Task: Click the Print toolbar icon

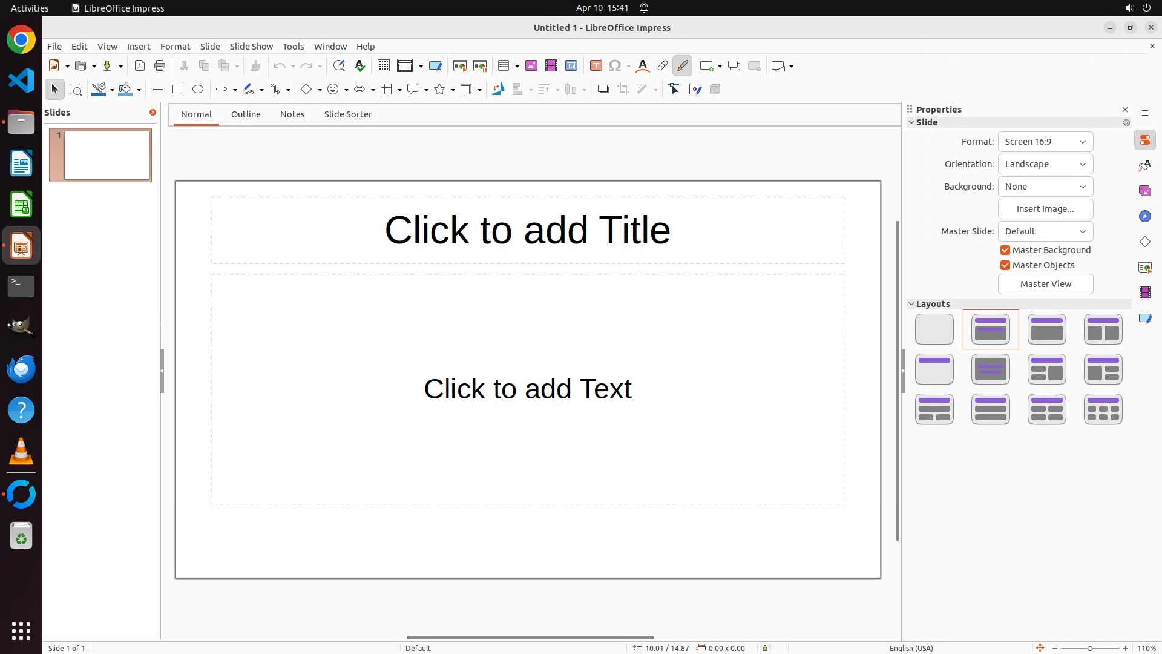Action: click(x=160, y=66)
